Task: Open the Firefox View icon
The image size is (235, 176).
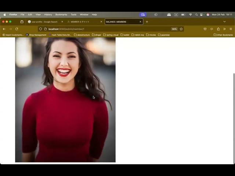Action: [22, 22]
